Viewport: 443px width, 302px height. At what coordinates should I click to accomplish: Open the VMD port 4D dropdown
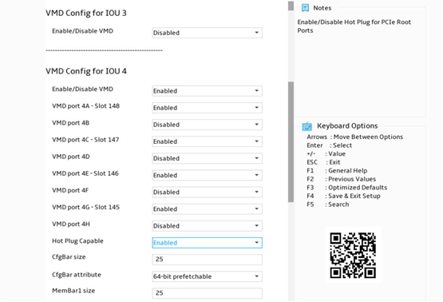(x=207, y=158)
